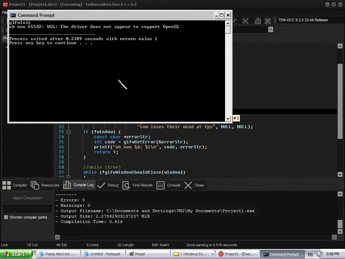Switch to Untitled - Notepad taskbar button

click(103, 254)
